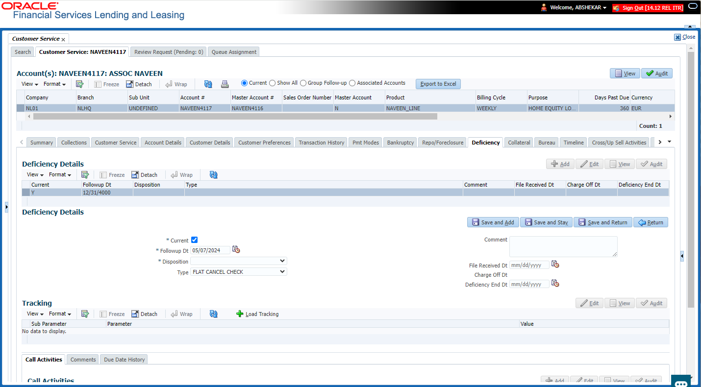This screenshot has height=387, width=701.
Task: Select the Show All radio button
Action: point(273,83)
